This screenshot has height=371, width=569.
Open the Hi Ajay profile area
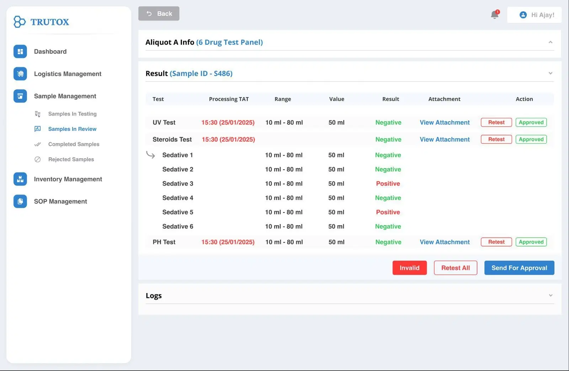[x=535, y=15]
